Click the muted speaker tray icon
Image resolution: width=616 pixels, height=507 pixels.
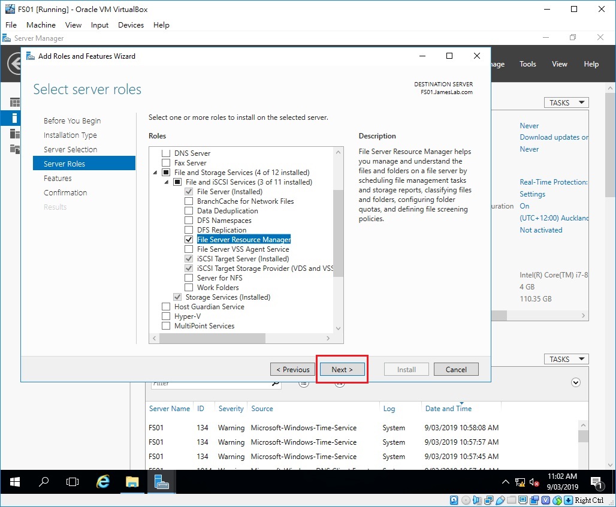[534, 482]
